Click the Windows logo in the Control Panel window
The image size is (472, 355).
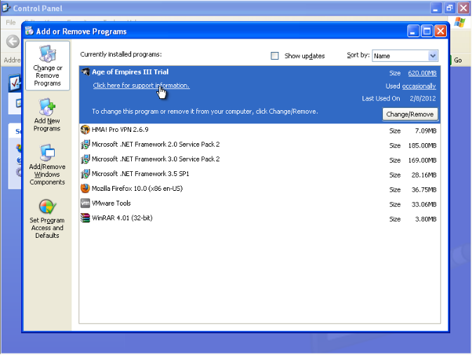click(459, 22)
